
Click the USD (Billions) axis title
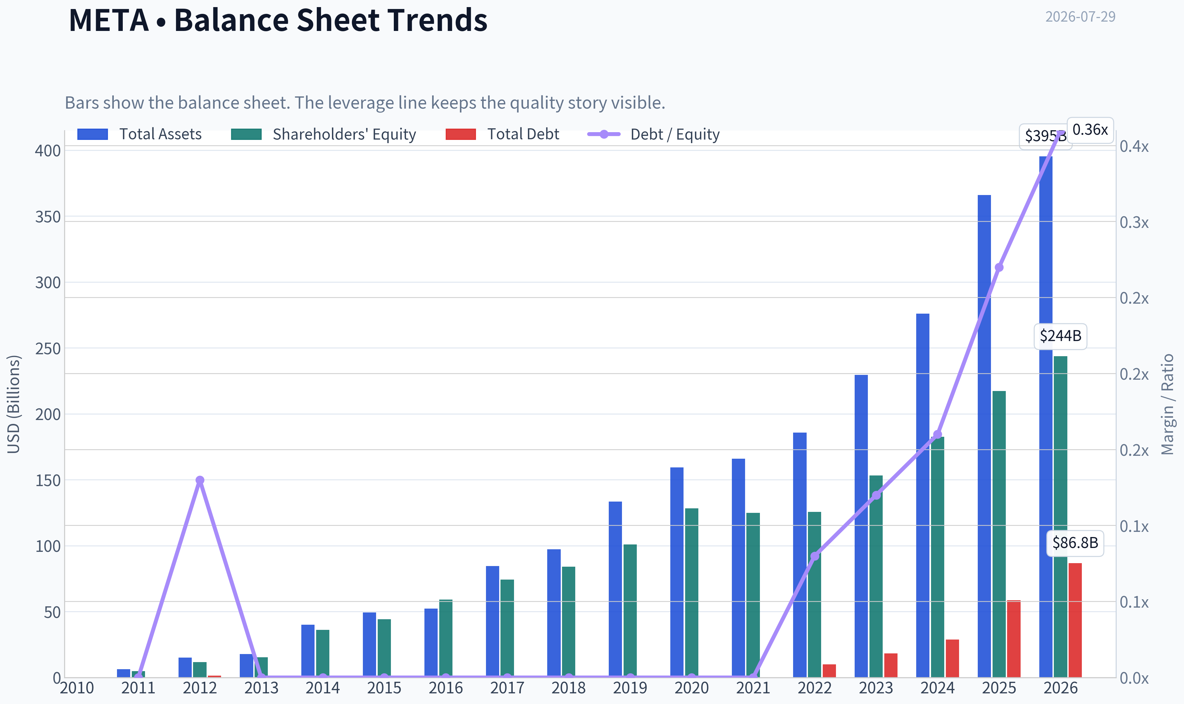pyautogui.click(x=14, y=404)
